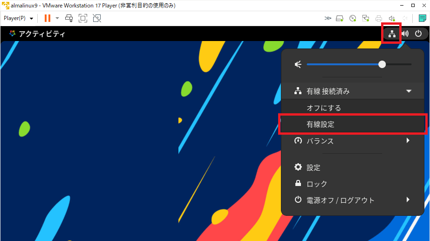Click Send Ctrl+Alt+Del icon in toolbar
The height and width of the screenshot is (241, 430).
69,18
